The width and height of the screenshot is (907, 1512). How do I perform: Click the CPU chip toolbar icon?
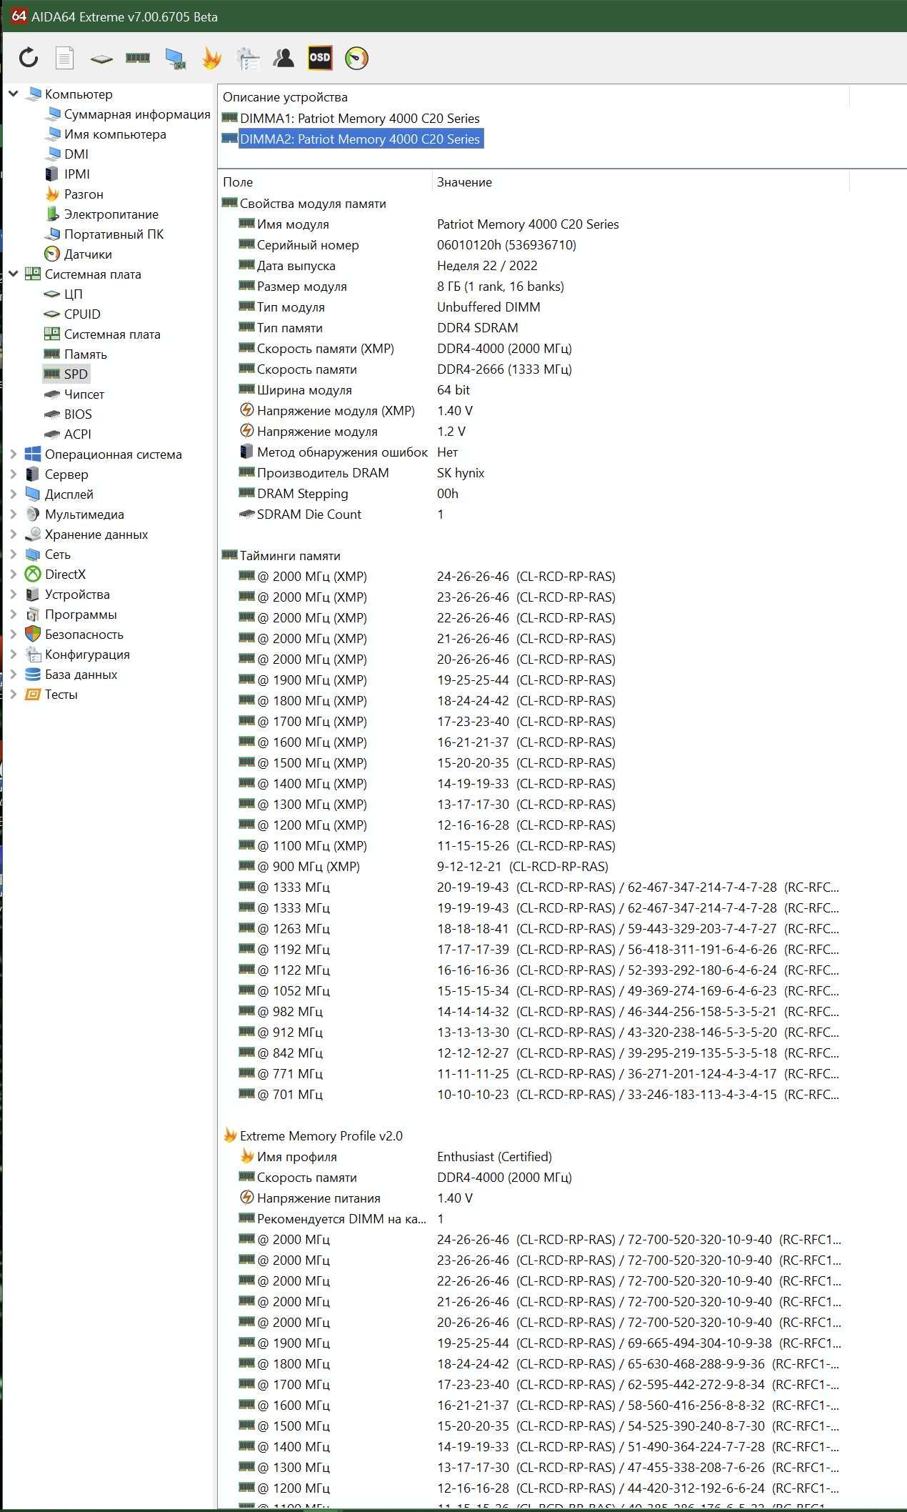point(101,59)
